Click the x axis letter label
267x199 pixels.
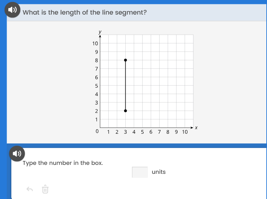[x=196, y=127]
